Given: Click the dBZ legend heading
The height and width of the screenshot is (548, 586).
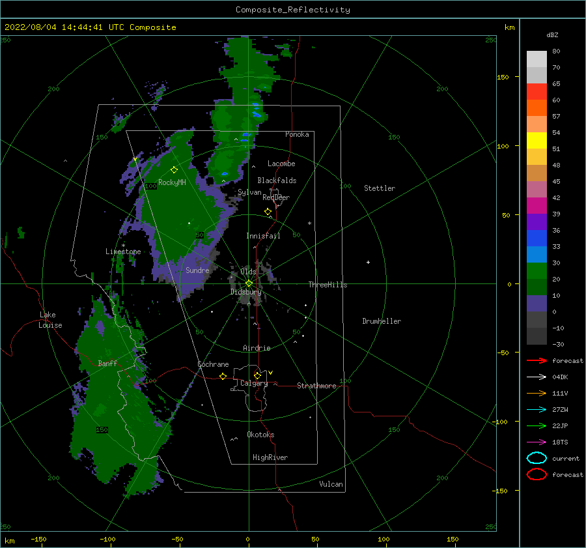Looking at the screenshot, I should [x=552, y=35].
